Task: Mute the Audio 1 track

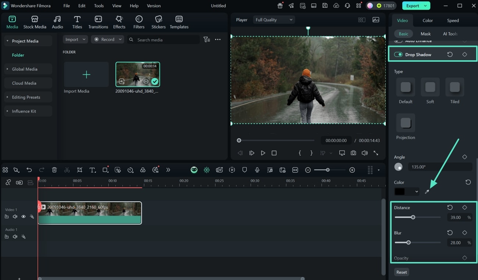Action: [x=15, y=237]
